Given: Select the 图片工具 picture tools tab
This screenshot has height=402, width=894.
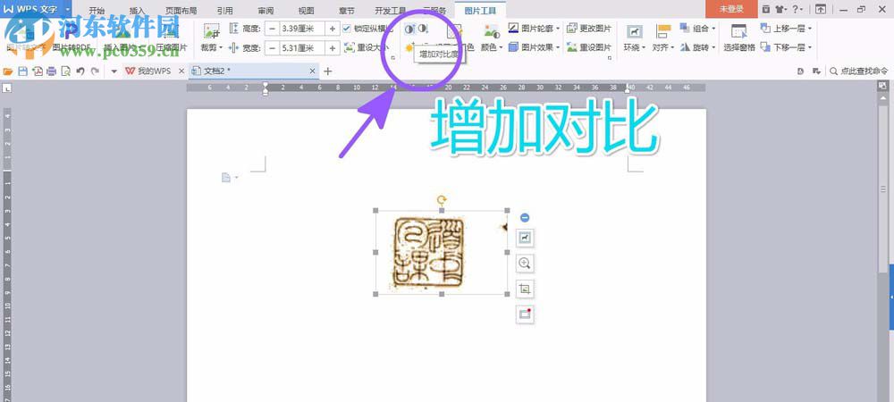Looking at the screenshot, I should pyautogui.click(x=481, y=10).
